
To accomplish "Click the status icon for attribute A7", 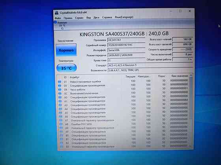I will pyautogui.click(x=61, y=120).
